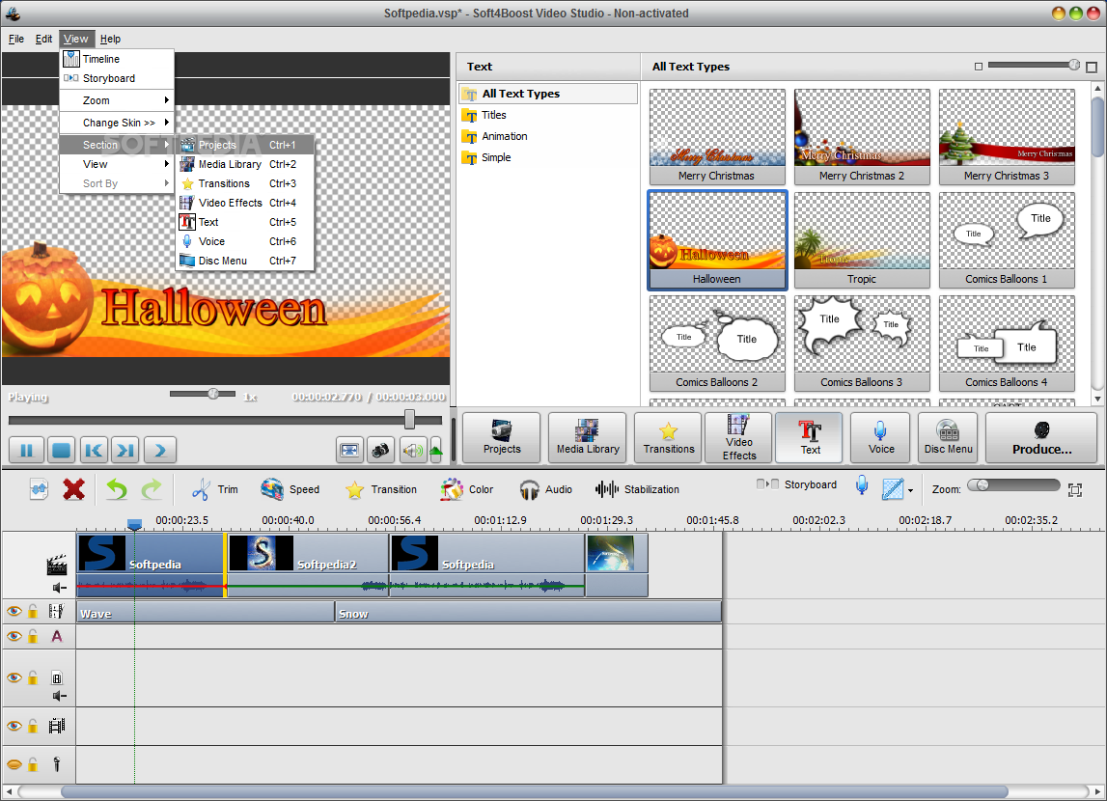
Task: Stop the preview playback
Action: pyautogui.click(x=62, y=450)
